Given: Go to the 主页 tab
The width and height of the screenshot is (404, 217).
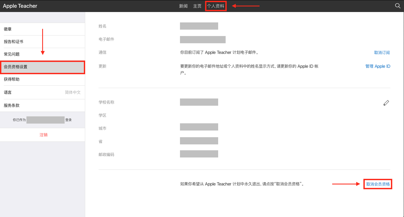Looking at the screenshot, I should [x=197, y=6].
